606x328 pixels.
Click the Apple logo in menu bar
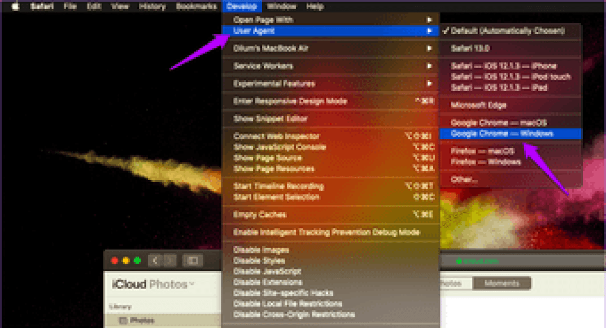pos(15,7)
